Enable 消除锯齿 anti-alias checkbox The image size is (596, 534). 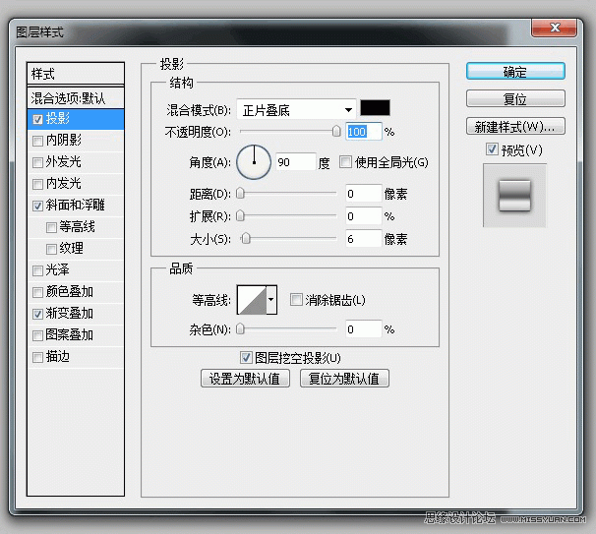click(x=296, y=300)
